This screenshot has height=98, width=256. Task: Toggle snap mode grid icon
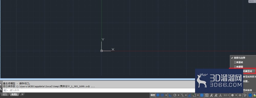(163, 95)
